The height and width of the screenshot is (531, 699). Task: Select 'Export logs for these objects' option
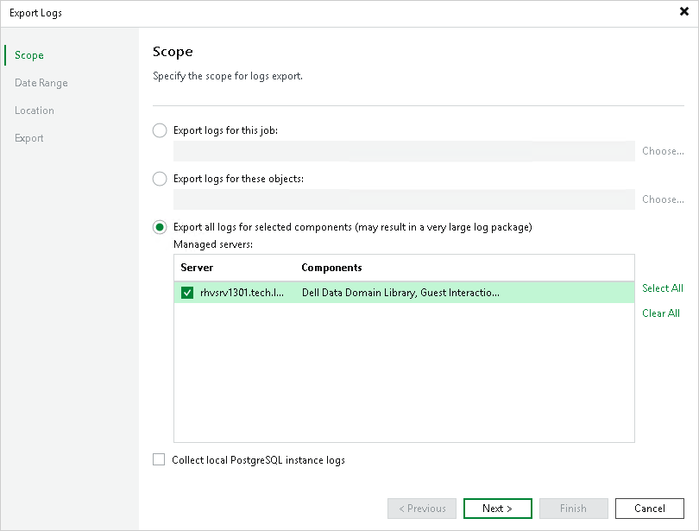tap(160, 179)
